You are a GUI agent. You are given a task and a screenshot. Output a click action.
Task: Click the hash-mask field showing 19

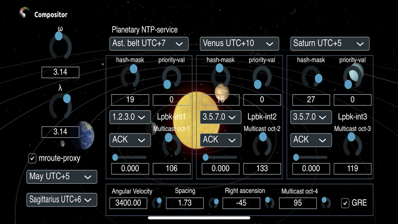click(x=130, y=100)
